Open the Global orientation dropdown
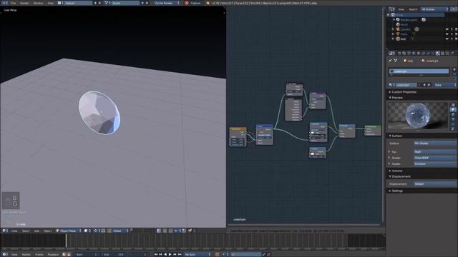 click(120, 231)
